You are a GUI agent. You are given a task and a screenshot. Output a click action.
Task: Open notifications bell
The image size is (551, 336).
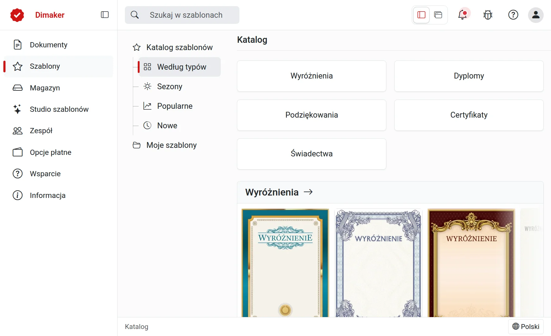click(x=463, y=15)
